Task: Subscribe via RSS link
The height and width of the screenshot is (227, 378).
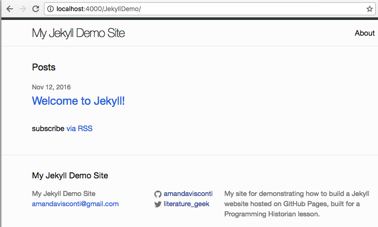Action: [x=79, y=128]
